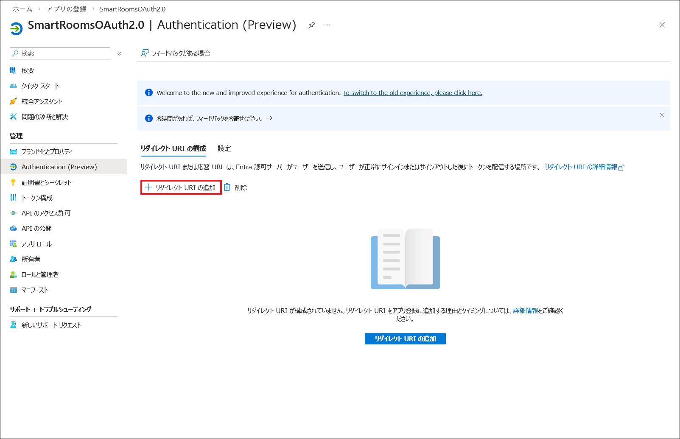Viewport: 680px width, 439px height.
Task: Click the toolbar + リダイレクト URI の追加 command
Action: (181, 187)
